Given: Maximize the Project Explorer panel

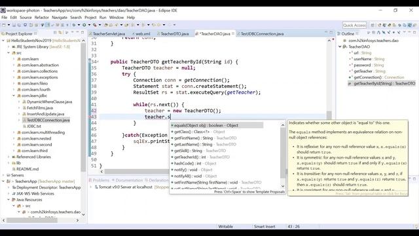Looking at the screenshot, I should tap(82, 32).
